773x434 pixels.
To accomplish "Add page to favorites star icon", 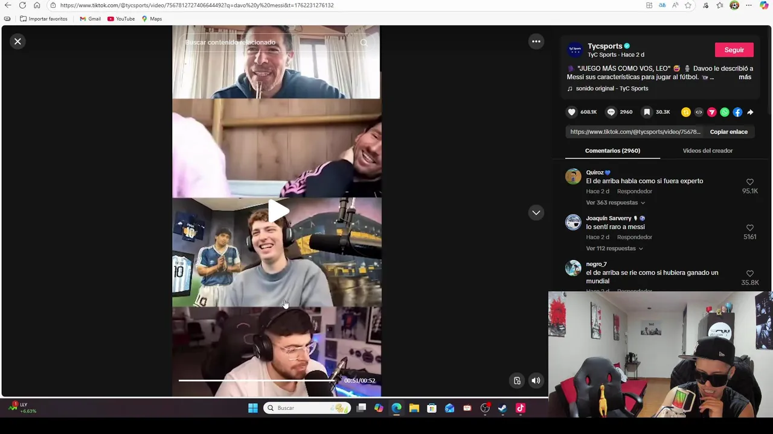I will click(x=688, y=5).
